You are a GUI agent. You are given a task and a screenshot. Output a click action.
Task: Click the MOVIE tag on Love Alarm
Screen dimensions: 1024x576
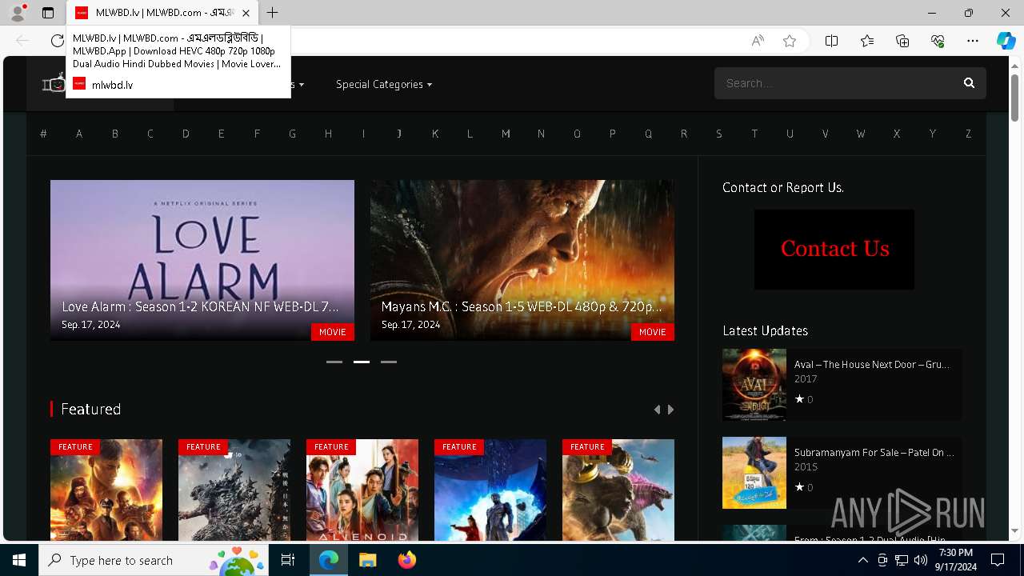[333, 332]
